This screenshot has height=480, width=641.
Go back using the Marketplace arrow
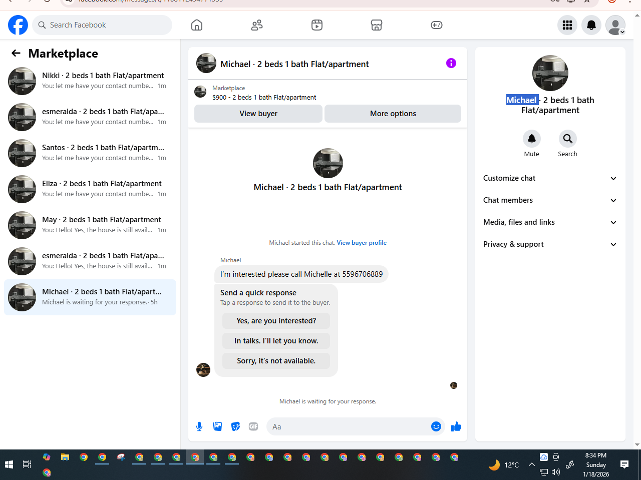(16, 53)
